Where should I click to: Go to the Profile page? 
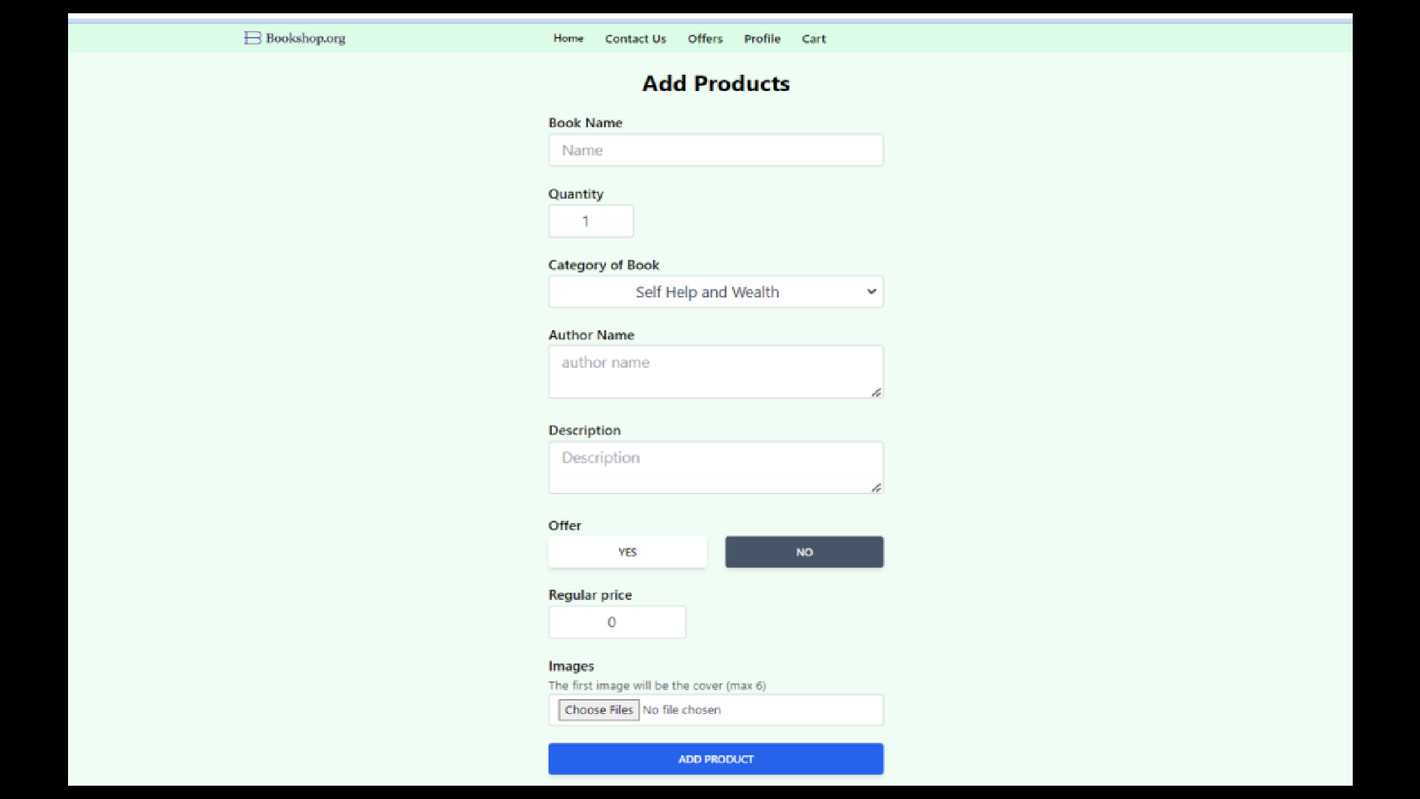[x=762, y=38]
